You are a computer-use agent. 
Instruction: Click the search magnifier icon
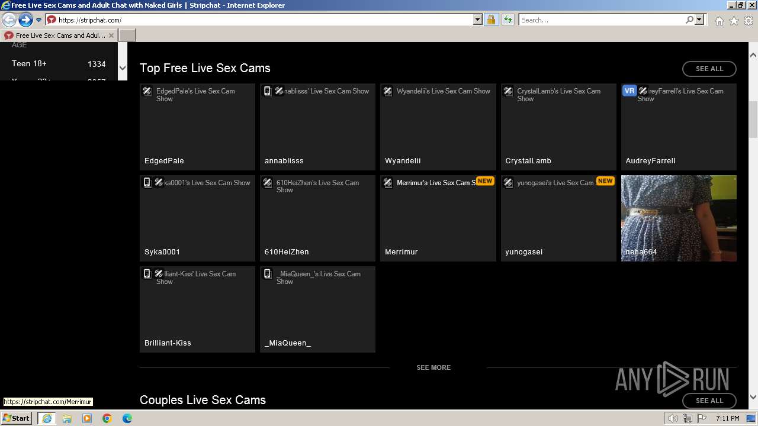point(689,20)
